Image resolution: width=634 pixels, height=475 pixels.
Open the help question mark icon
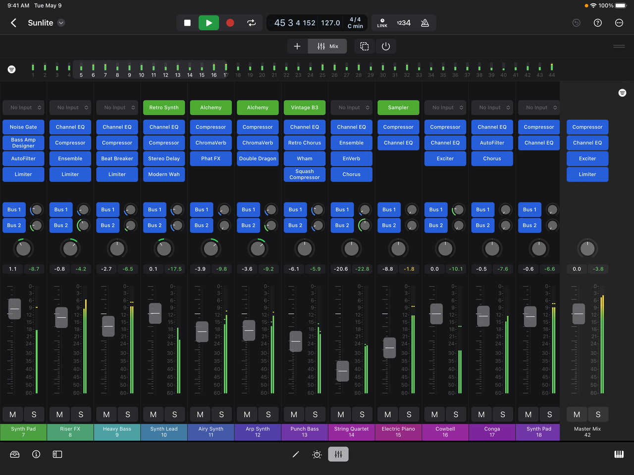(597, 23)
